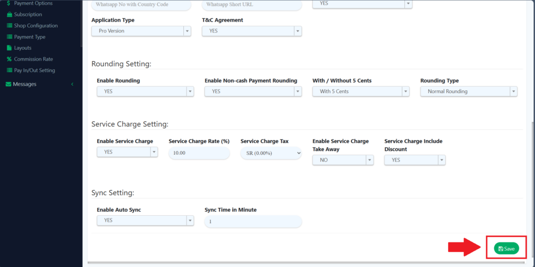The width and height of the screenshot is (535, 267).
Task: Click the Layouts file icon
Action: pyautogui.click(x=9, y=48)
